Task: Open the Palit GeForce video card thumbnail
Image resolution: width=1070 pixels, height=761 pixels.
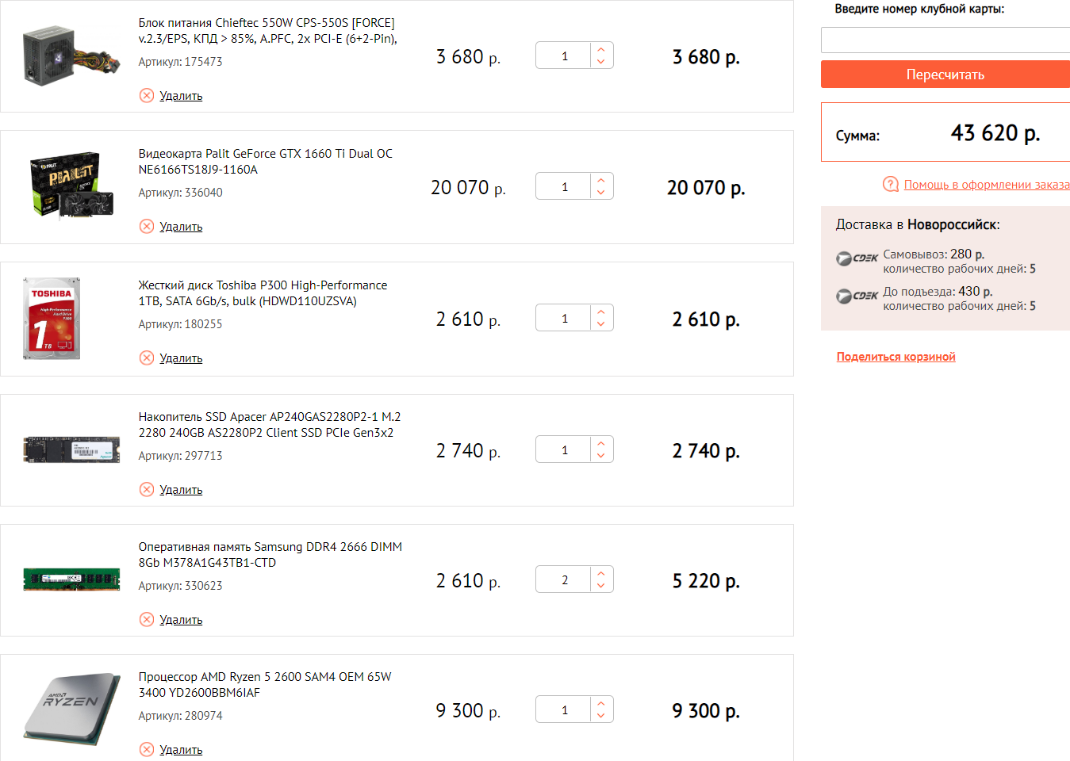Action: 71,185
